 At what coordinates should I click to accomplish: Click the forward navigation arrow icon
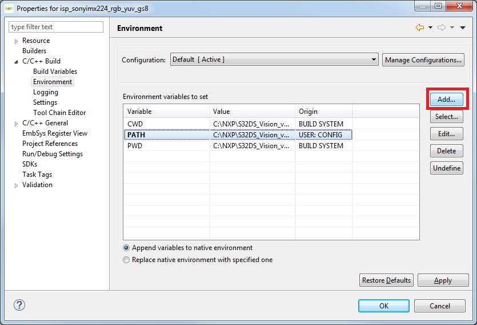(x=441, y=27)
